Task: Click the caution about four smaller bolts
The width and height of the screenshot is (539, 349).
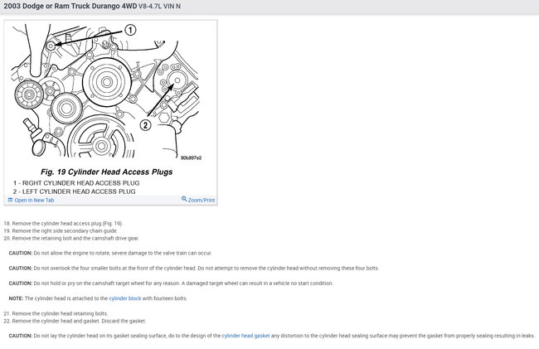Action: tap(194, 269)
